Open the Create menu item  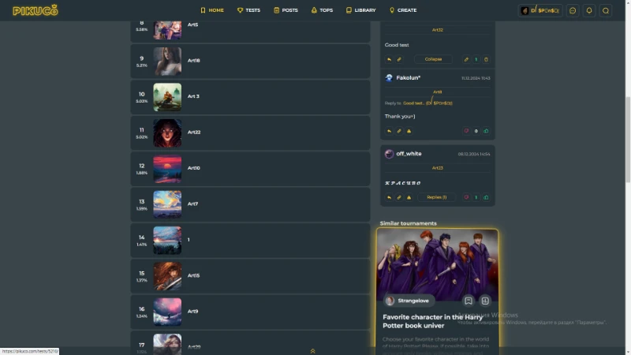[x=403, y=10]
